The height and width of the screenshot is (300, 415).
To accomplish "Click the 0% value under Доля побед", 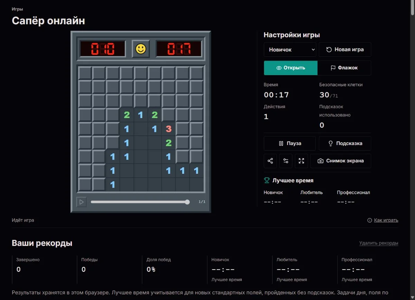I will [151, 269].
